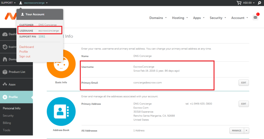Image resolution: width=264 pixels, height=139 pixels.
Task: Click the blue Address Book icon
Action: (x=61, y=111)
